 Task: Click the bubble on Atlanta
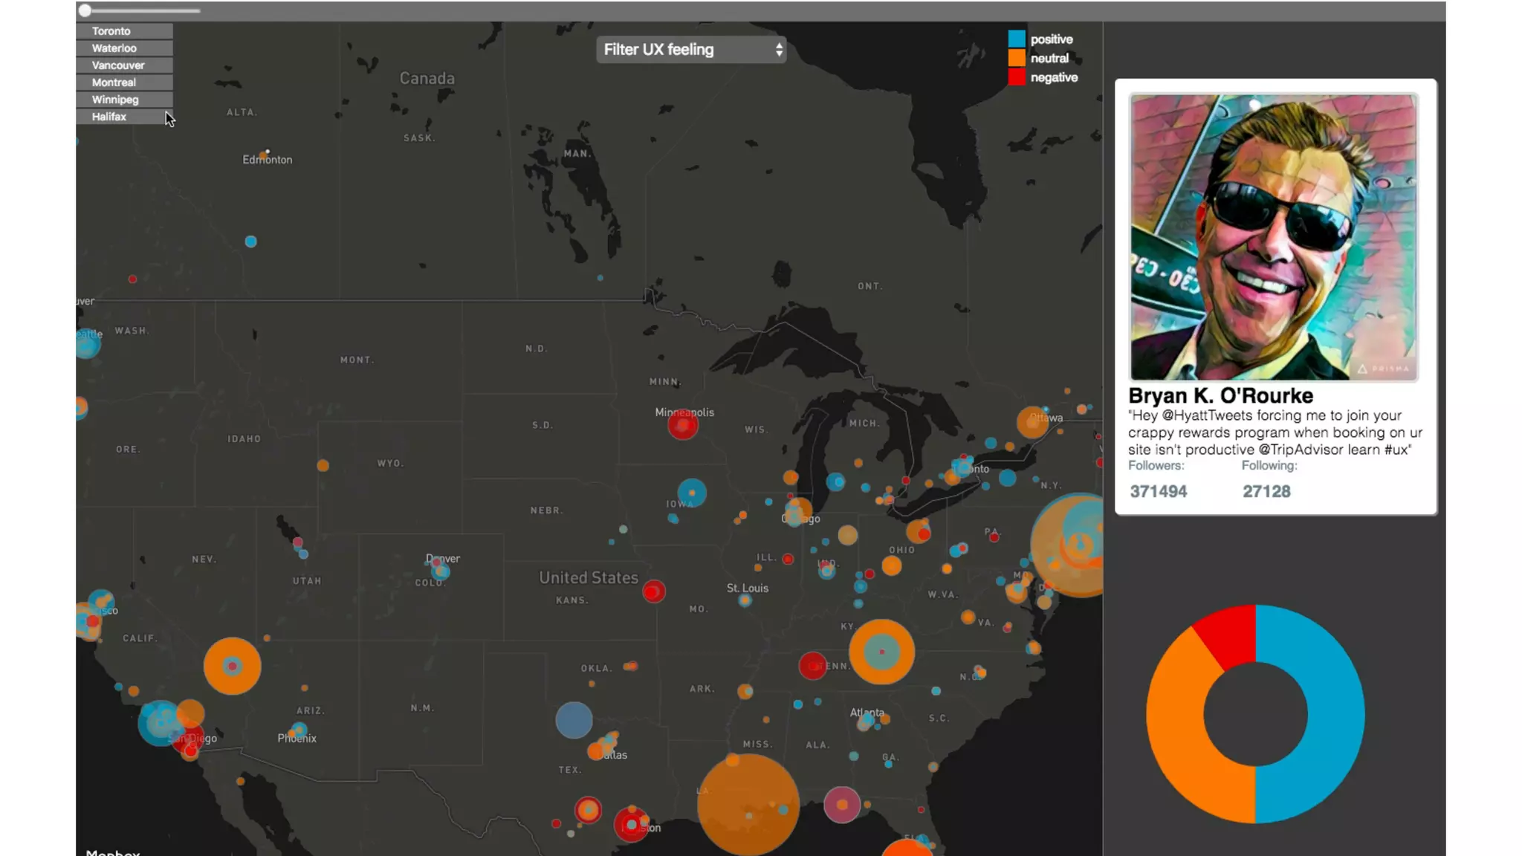[866, 721]
